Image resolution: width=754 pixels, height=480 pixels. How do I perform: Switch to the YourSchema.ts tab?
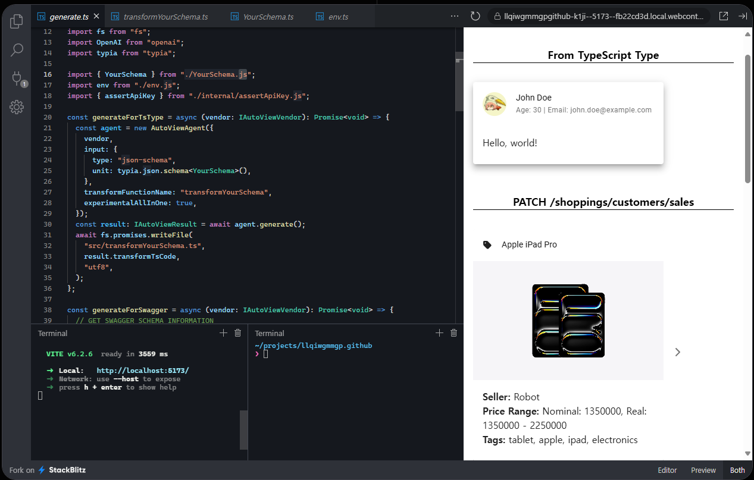[261, 17]
